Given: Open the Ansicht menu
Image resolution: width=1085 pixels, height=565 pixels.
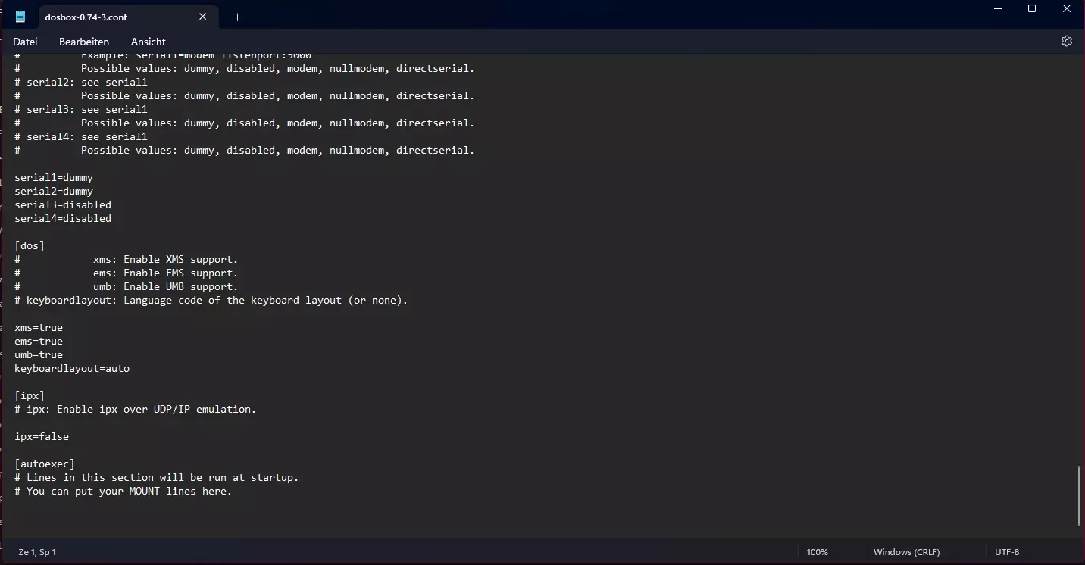Looking at the screenshot, I should (x=149, y=42).
